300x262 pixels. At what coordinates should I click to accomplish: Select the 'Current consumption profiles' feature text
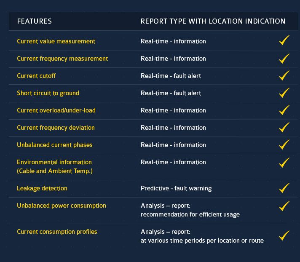(57, 232)
